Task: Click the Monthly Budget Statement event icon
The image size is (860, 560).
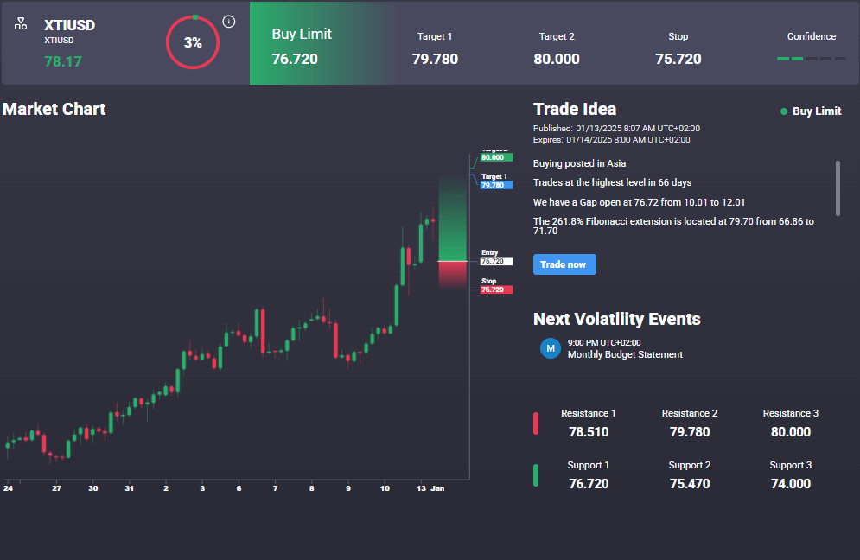Action: coord(550,348)
